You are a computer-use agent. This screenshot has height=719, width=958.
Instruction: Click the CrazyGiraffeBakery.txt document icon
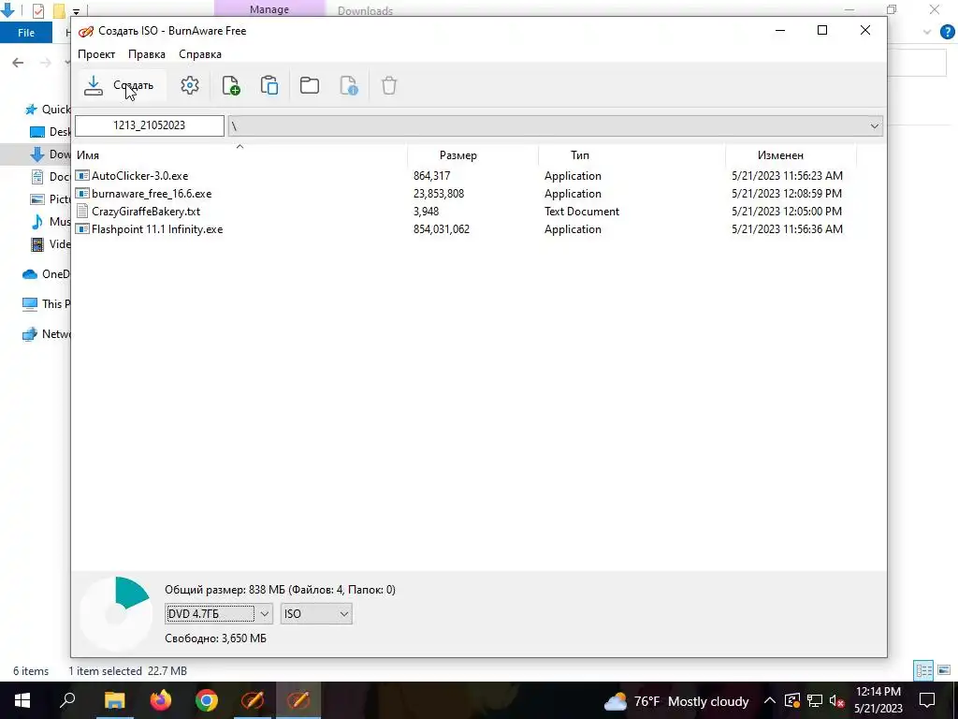[82, 212]
